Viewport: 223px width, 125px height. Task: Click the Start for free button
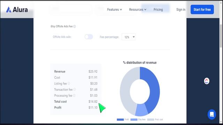click(202, 9)
